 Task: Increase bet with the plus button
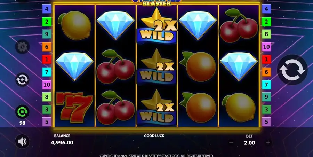pyautogui.click(x=268, y=143)
